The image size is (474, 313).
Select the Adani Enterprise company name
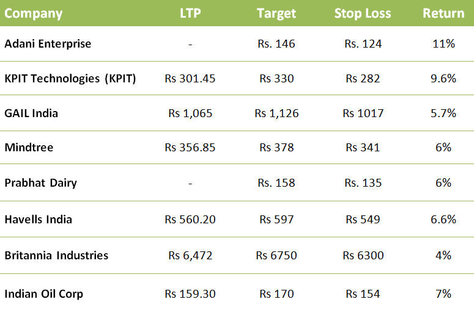pos(48,44)
